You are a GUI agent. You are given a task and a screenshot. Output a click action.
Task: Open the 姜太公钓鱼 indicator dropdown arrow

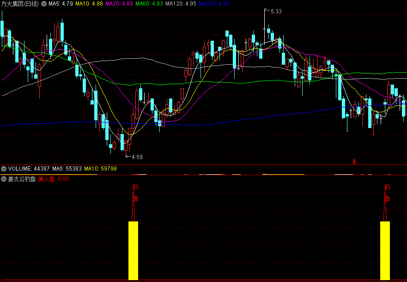(4, 179)
